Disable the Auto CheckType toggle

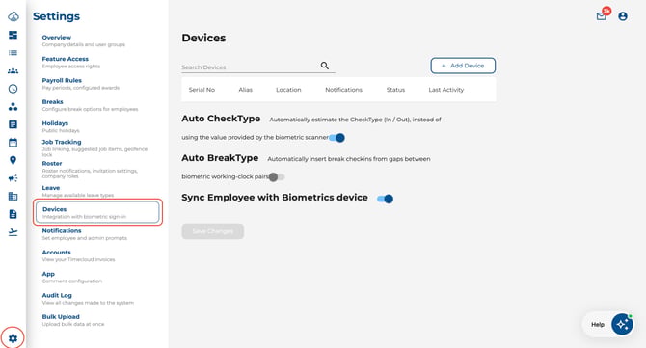337,138
